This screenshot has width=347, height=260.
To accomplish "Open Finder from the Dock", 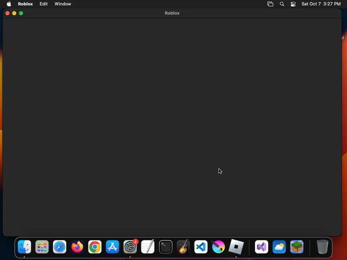I will pyautogui.click(x=24, y=247).
